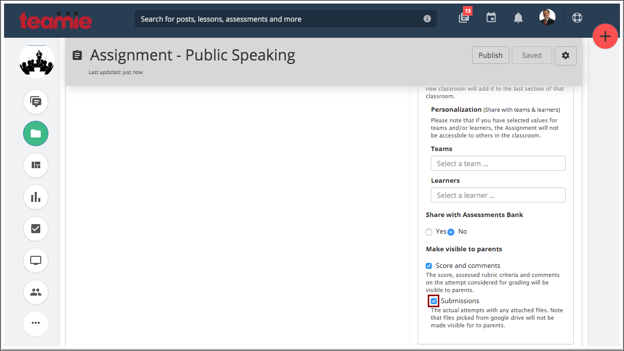Click the Make visible to parents heading
Viewport: 624px width, 351px height.
[464, 249]
